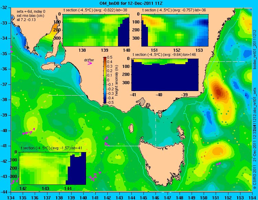This screenshot has height=200, width=258.
Task: Click the 152 tick of the lat=-36 section
Action: (x=177, y=50)
